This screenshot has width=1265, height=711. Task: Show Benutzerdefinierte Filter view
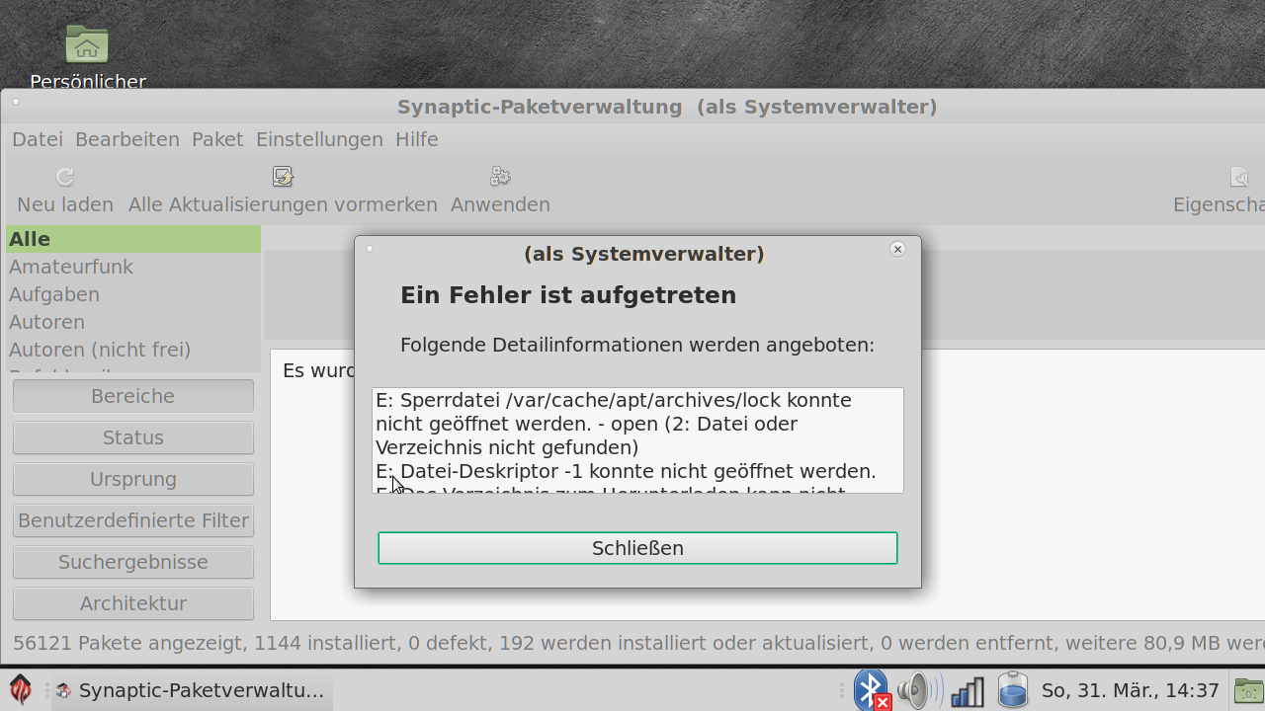click(x=133, y=520)
